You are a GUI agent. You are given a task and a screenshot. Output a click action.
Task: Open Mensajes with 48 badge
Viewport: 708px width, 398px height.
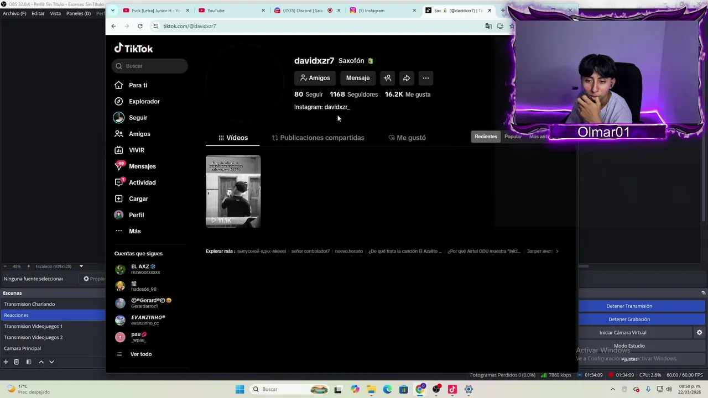point(142,166)
